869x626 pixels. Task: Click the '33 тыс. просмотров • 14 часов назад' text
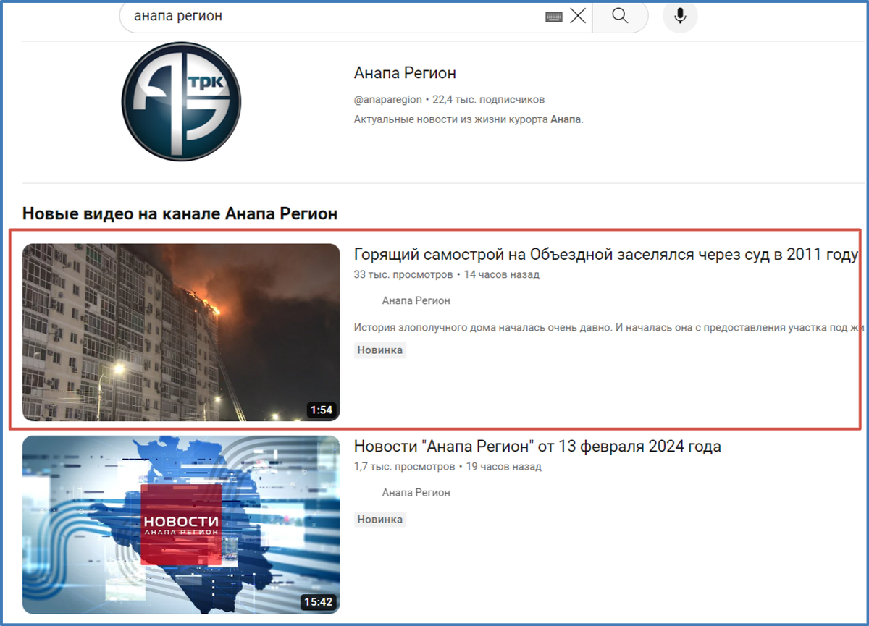446,275
